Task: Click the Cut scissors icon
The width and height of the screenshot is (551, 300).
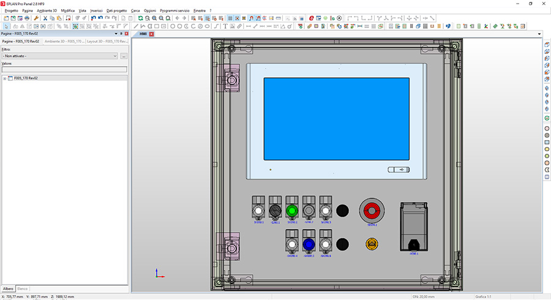Action: pyautogui.click(x=45, y=18)
